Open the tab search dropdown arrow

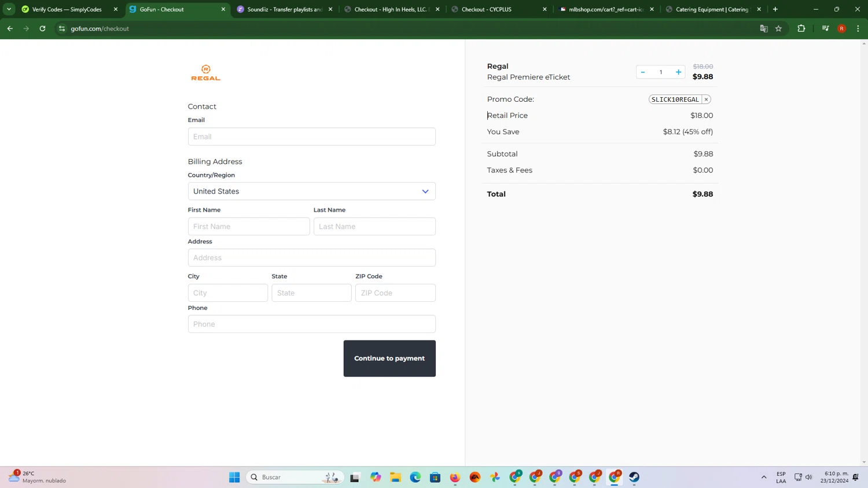coord(9,9)
